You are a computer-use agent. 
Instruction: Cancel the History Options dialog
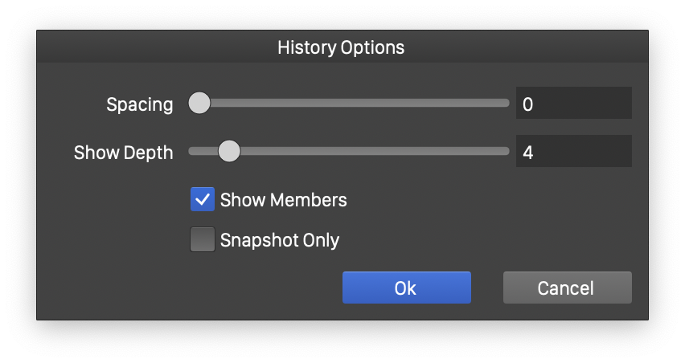tap(567, 288)
